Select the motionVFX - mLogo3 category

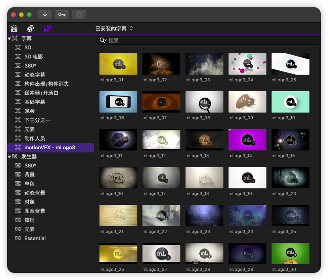51,148
